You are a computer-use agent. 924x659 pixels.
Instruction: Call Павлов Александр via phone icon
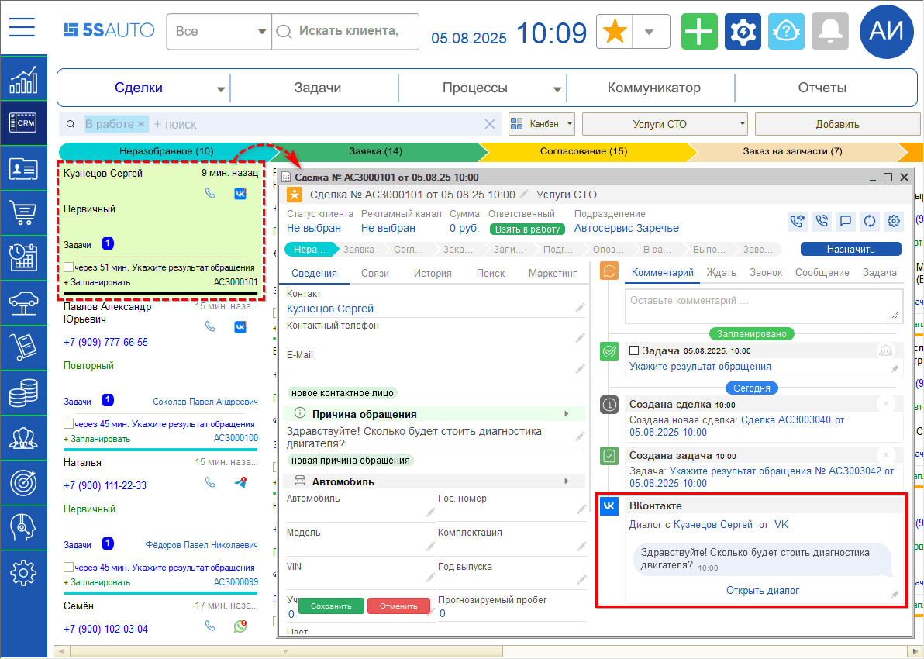tap(210, 326)
